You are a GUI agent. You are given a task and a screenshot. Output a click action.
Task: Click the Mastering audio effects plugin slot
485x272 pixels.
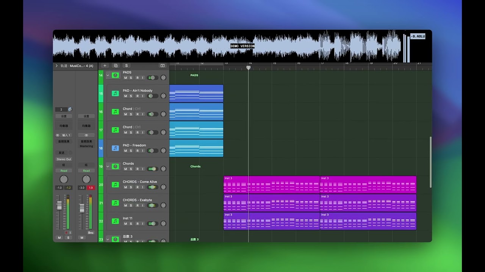(86, 146)
